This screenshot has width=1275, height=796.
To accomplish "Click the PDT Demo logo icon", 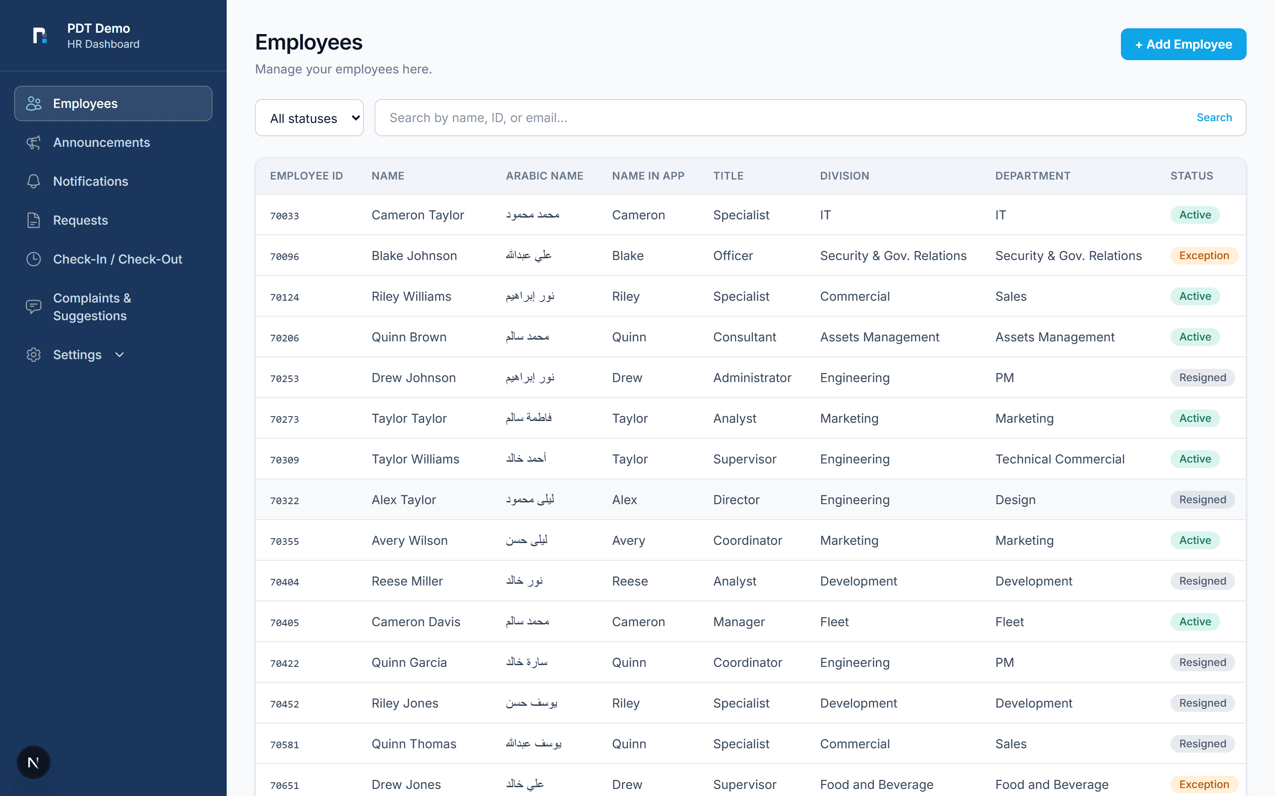I will point(40,36).
